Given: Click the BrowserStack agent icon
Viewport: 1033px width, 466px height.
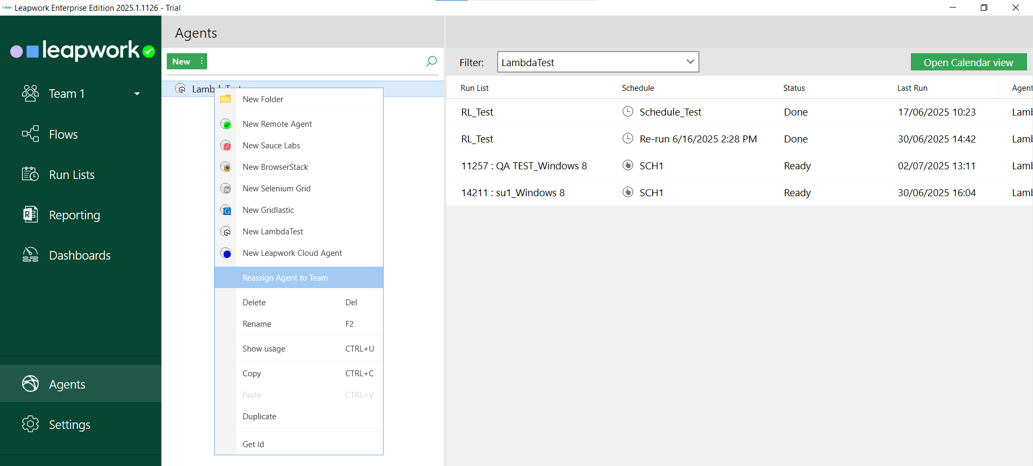Looking at the screenshot, I should tap(226, 167).
